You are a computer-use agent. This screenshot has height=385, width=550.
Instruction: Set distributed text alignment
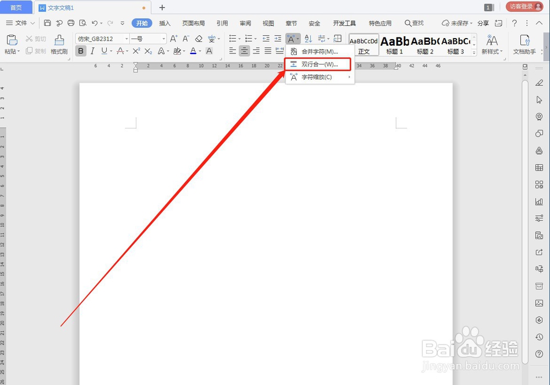[x=279, y=51]
